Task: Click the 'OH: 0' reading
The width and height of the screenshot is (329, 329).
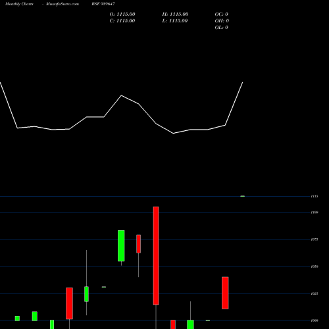Action: point(222,21)
